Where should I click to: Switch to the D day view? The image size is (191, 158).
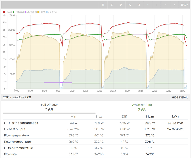coord(121,5)
